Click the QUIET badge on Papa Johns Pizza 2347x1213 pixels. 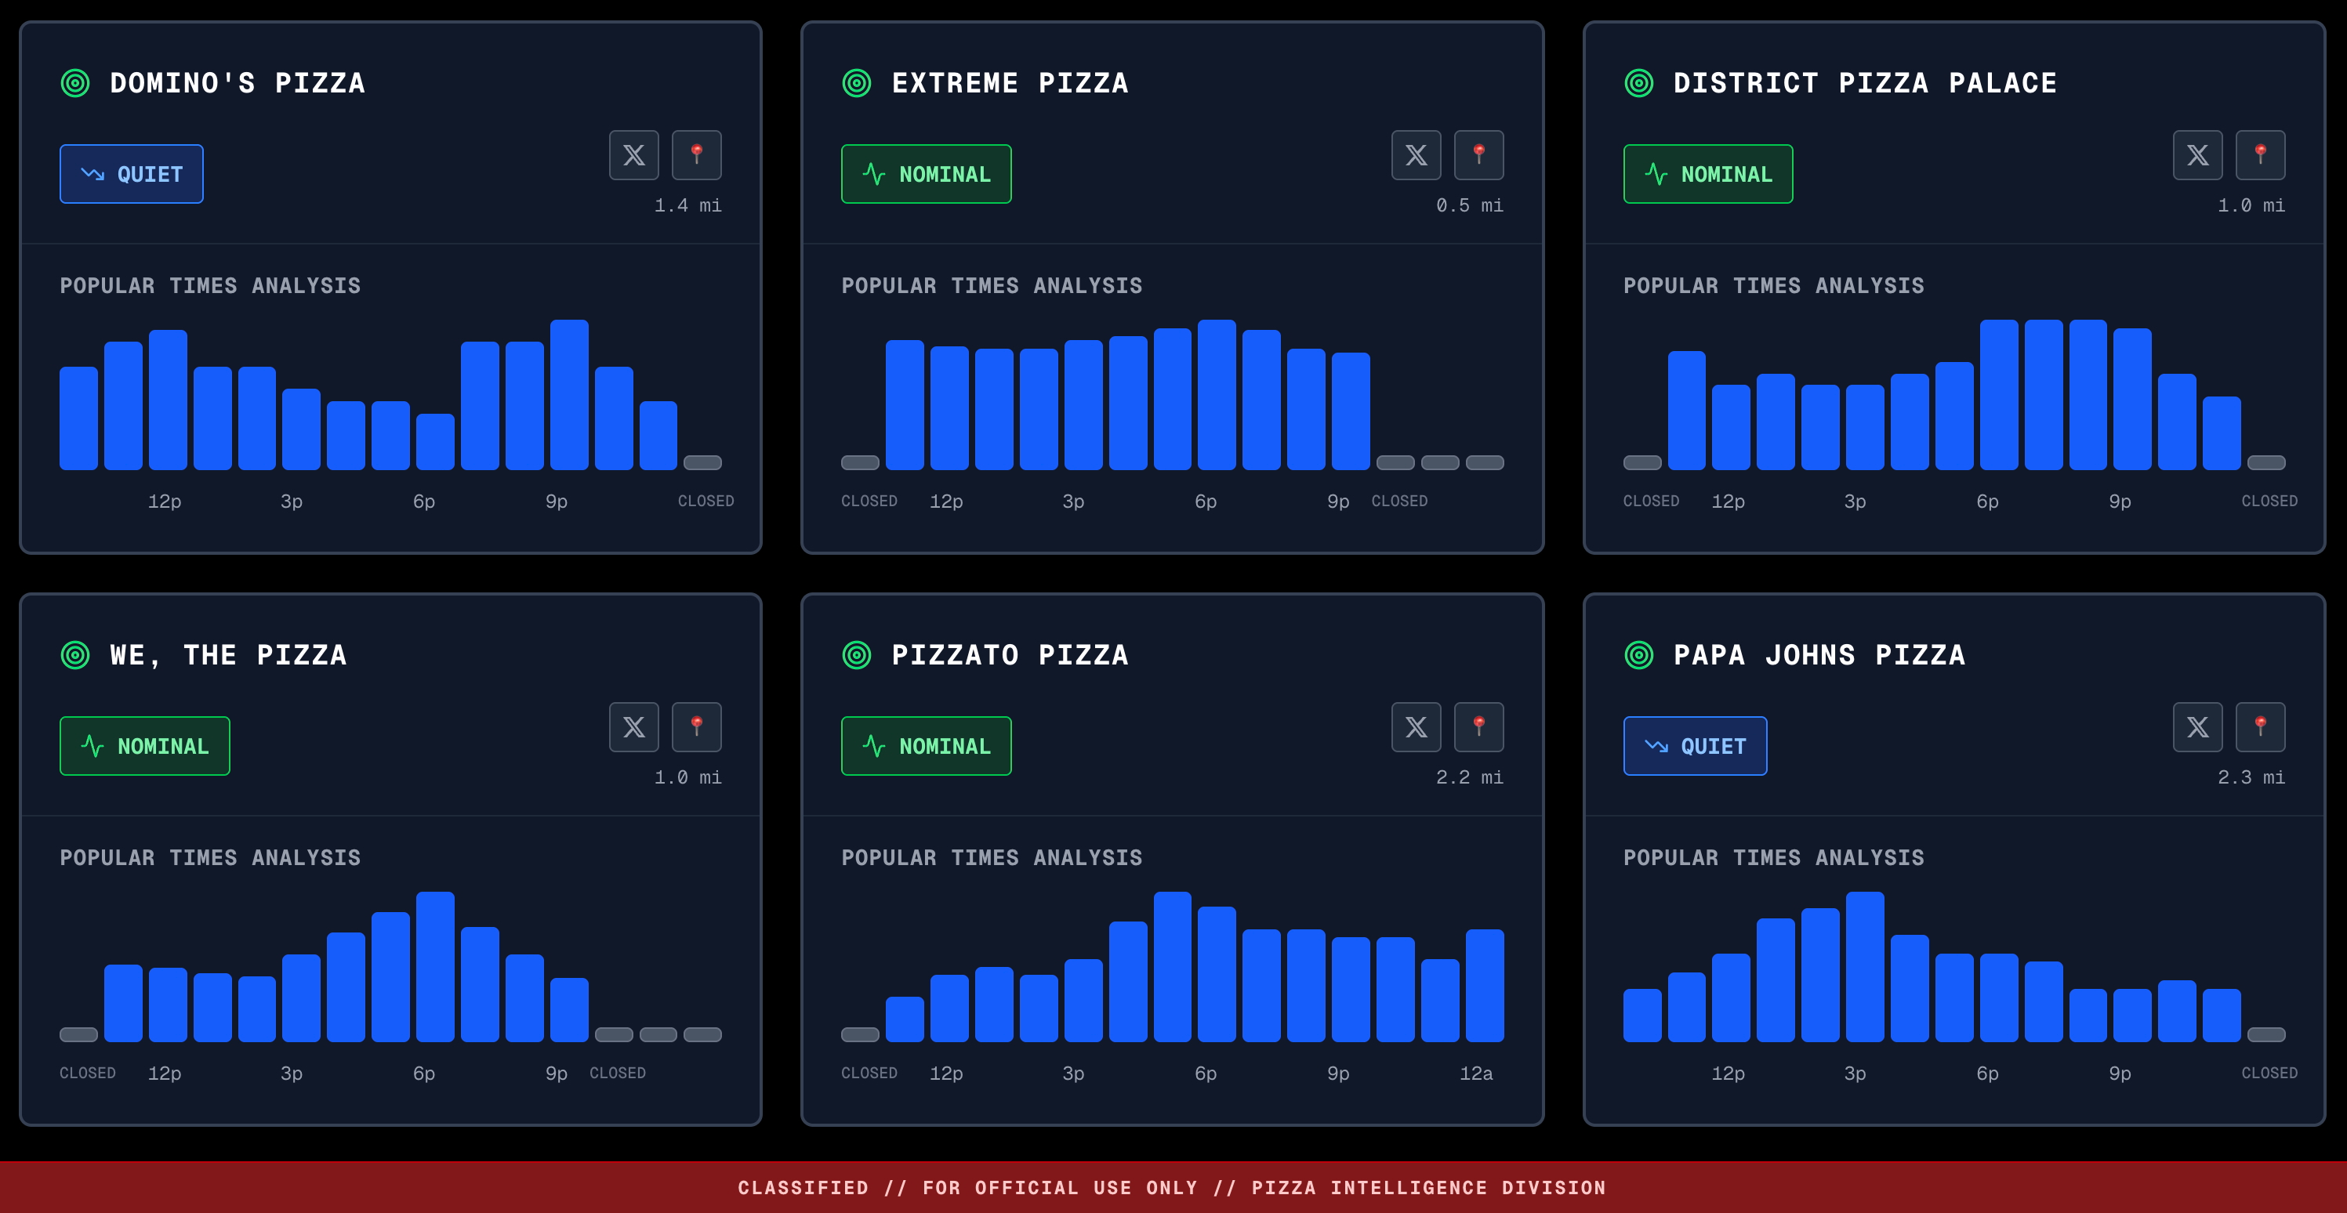tap(1694, 746)
